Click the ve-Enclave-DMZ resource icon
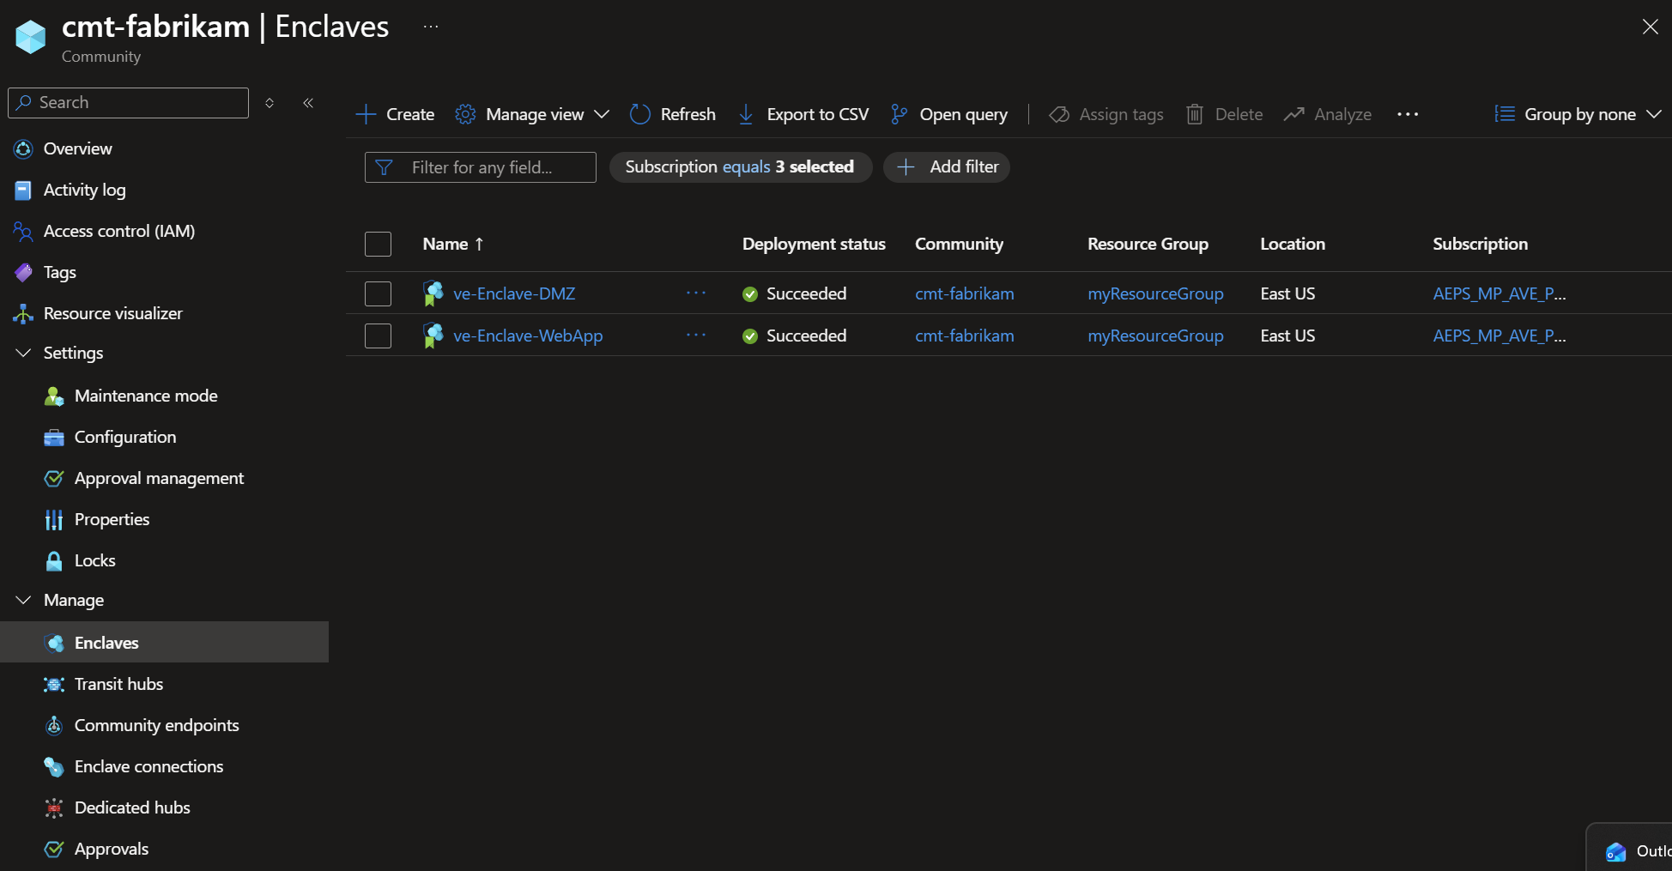1672x871 pixels. point(433,293)
